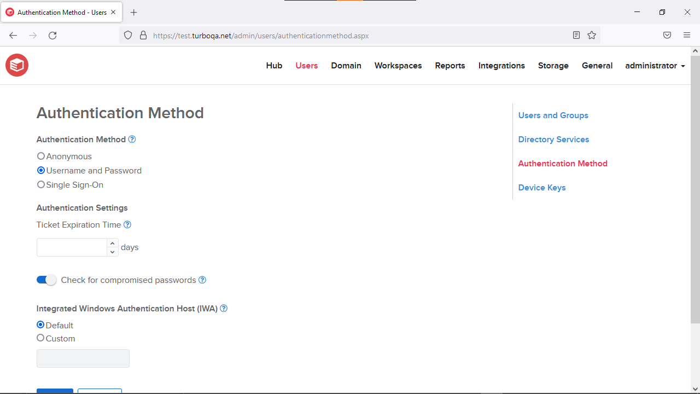The width and height of the screenshot is (700, 394).
Task: Save page to Pocket
Action: pyautogui.click(x=667, y=36)
